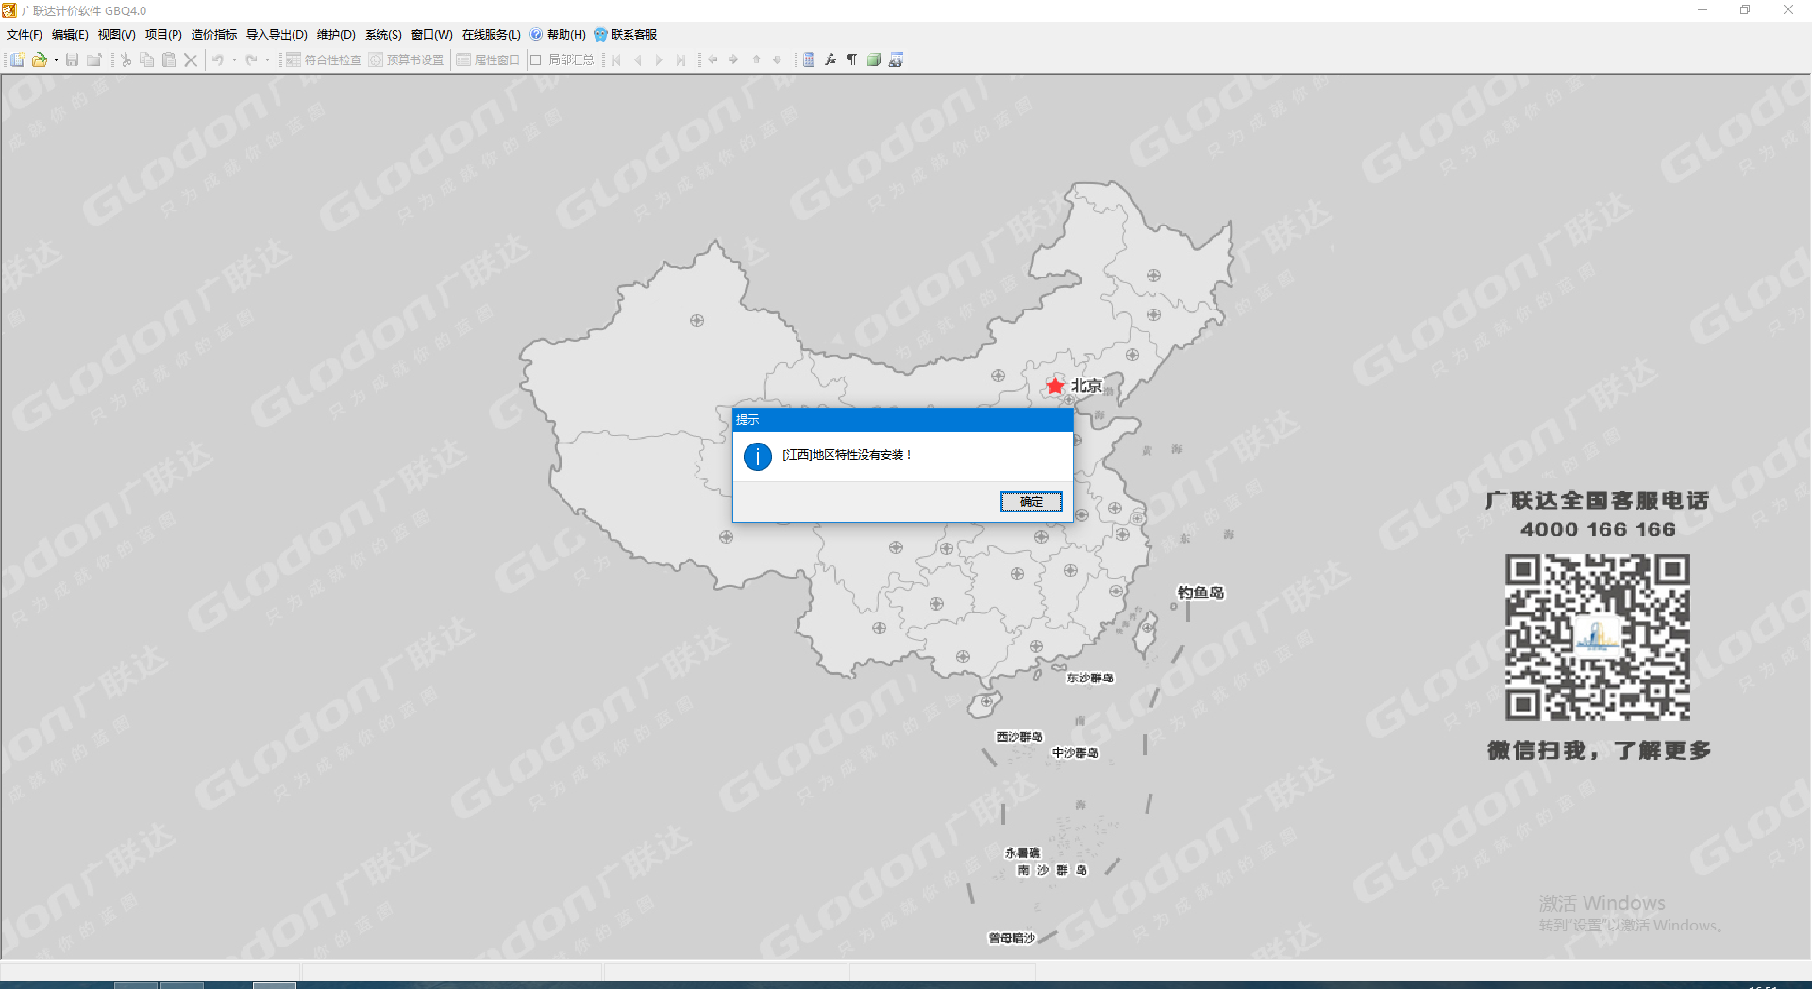Screen dimensions: 1812x989
Task: Click 确定 button in the 提示 dialog
Action: [1032, 502]
